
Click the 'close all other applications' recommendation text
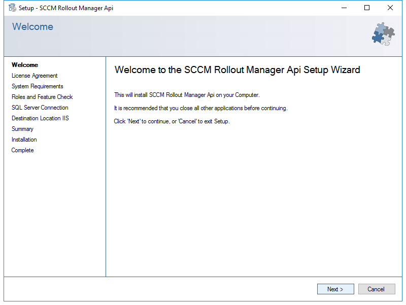[x=200, y=108]
